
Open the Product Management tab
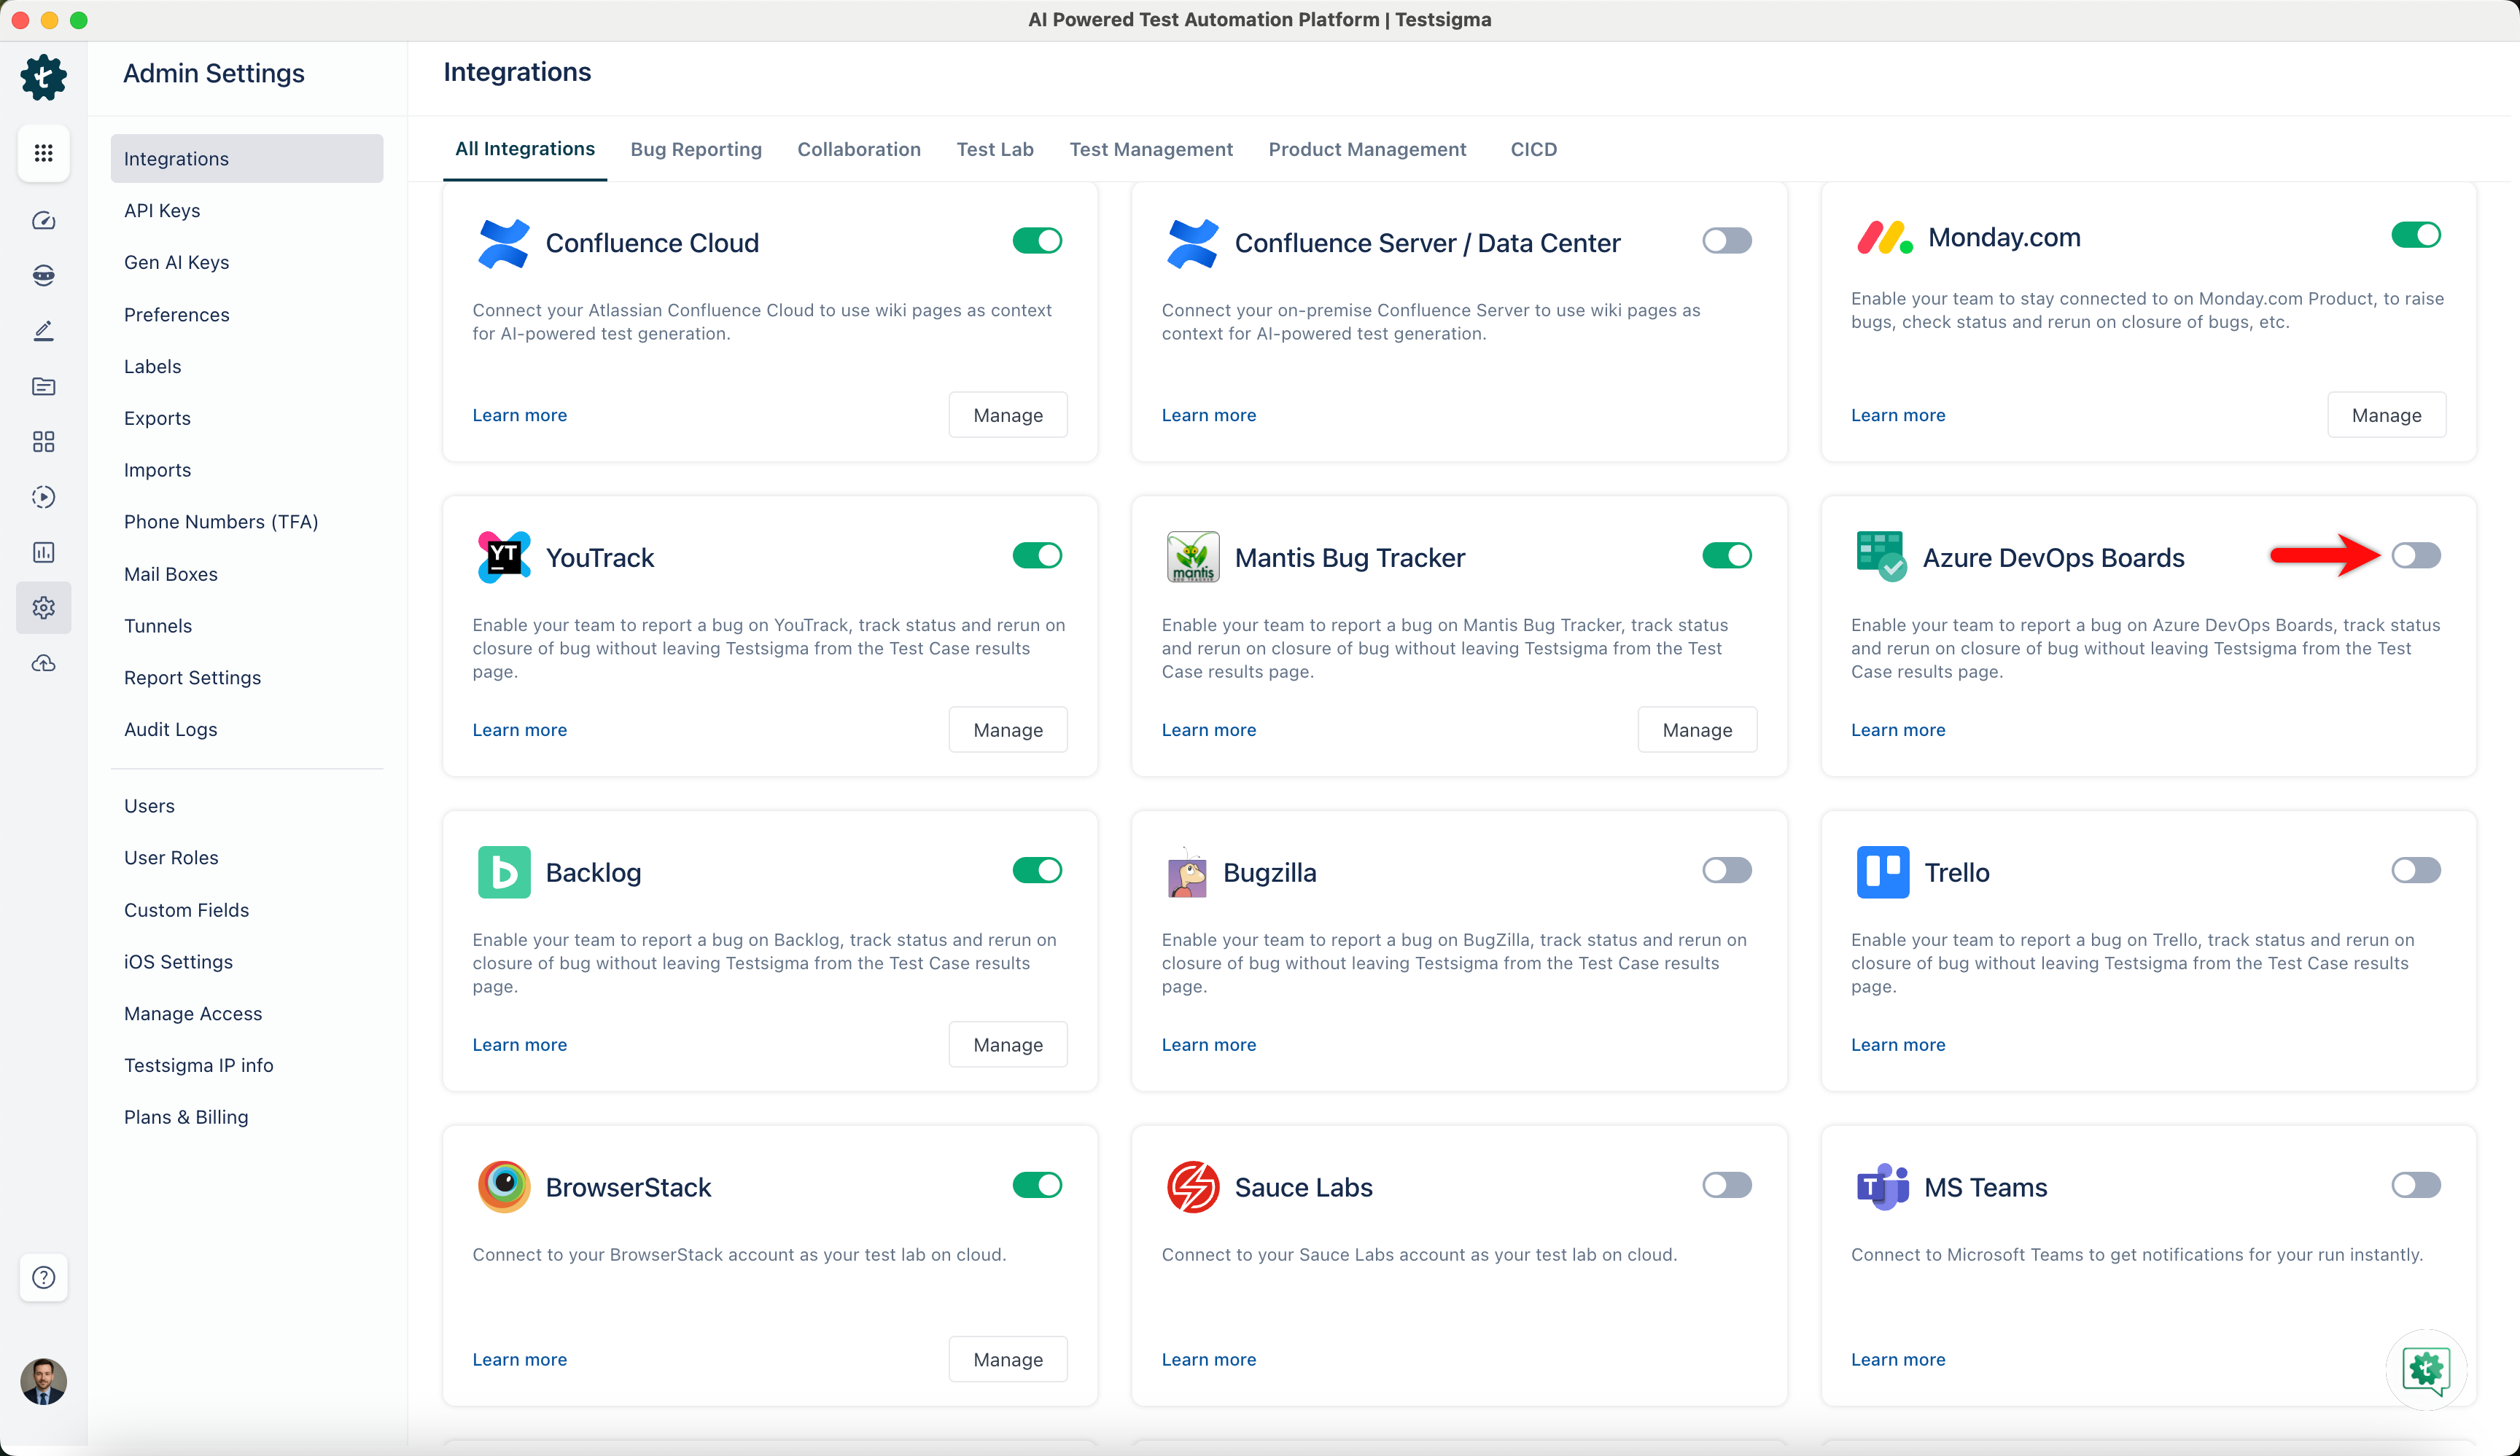point(1367,149)
